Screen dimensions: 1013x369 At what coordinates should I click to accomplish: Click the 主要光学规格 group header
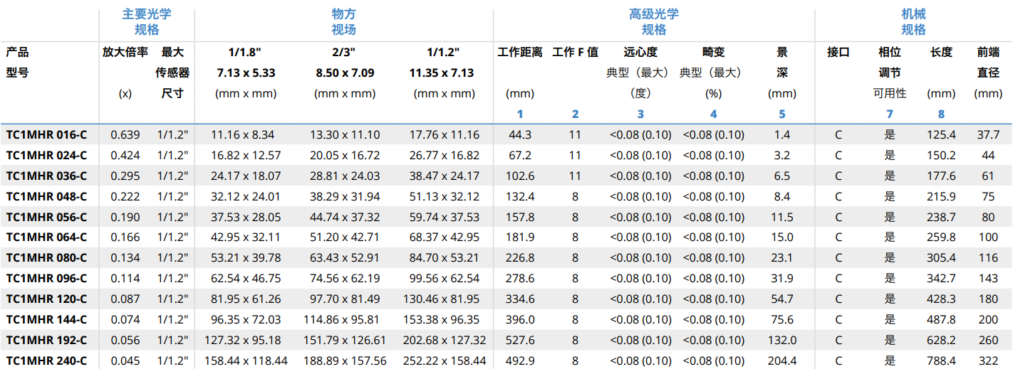(147, 22)
